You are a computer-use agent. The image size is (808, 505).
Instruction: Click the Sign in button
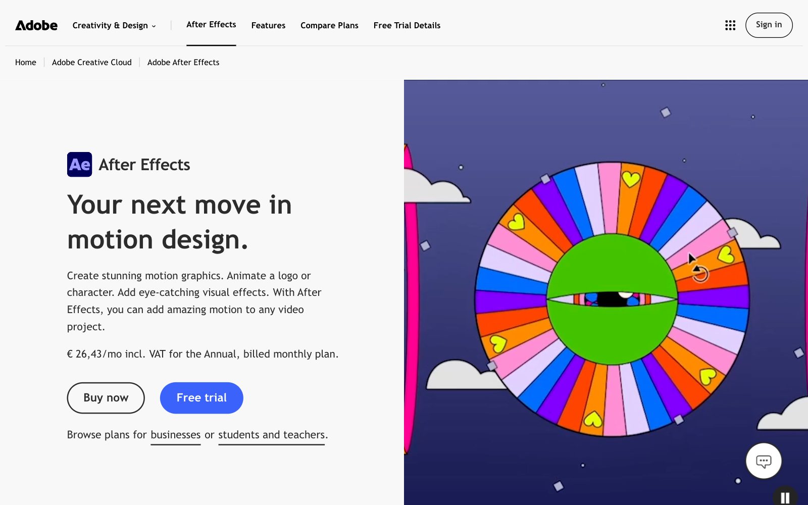click(x=769, y=25)
